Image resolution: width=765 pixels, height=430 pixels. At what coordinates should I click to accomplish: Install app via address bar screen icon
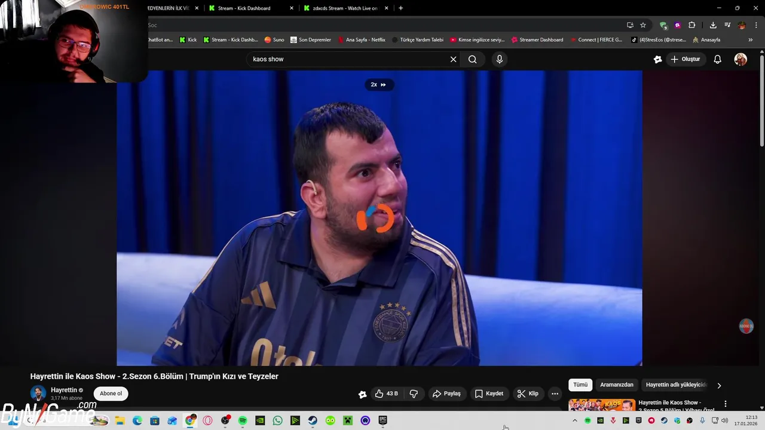(x=630, y=25)
